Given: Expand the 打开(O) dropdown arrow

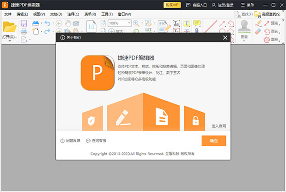Looking at the screenshot, I should pos(10,41).
